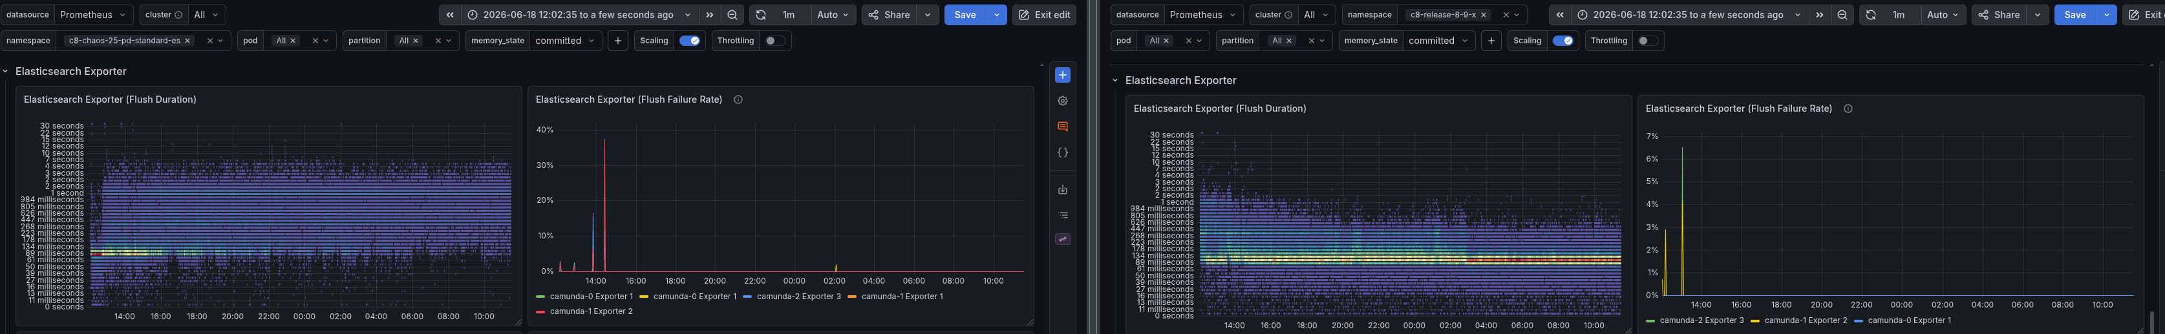The height and width of the screenshot is (334, 2165).
Task: Open dashboard settings gear in the edit sidebar
Action: tap(1062, 101)
